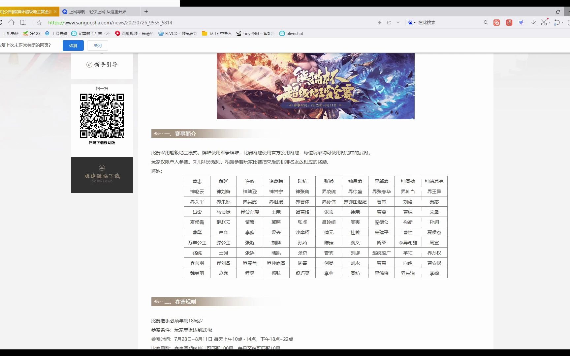Click the 赵统赵广 table cell
The image size is (570, 356).
[381, 253]
